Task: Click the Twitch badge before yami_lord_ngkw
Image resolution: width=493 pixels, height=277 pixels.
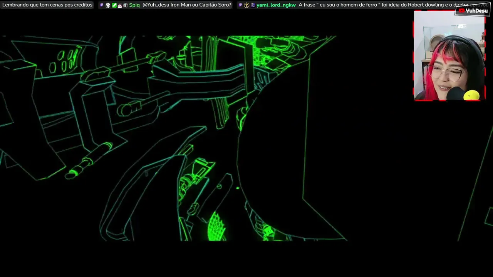Action: pos(240,5)
